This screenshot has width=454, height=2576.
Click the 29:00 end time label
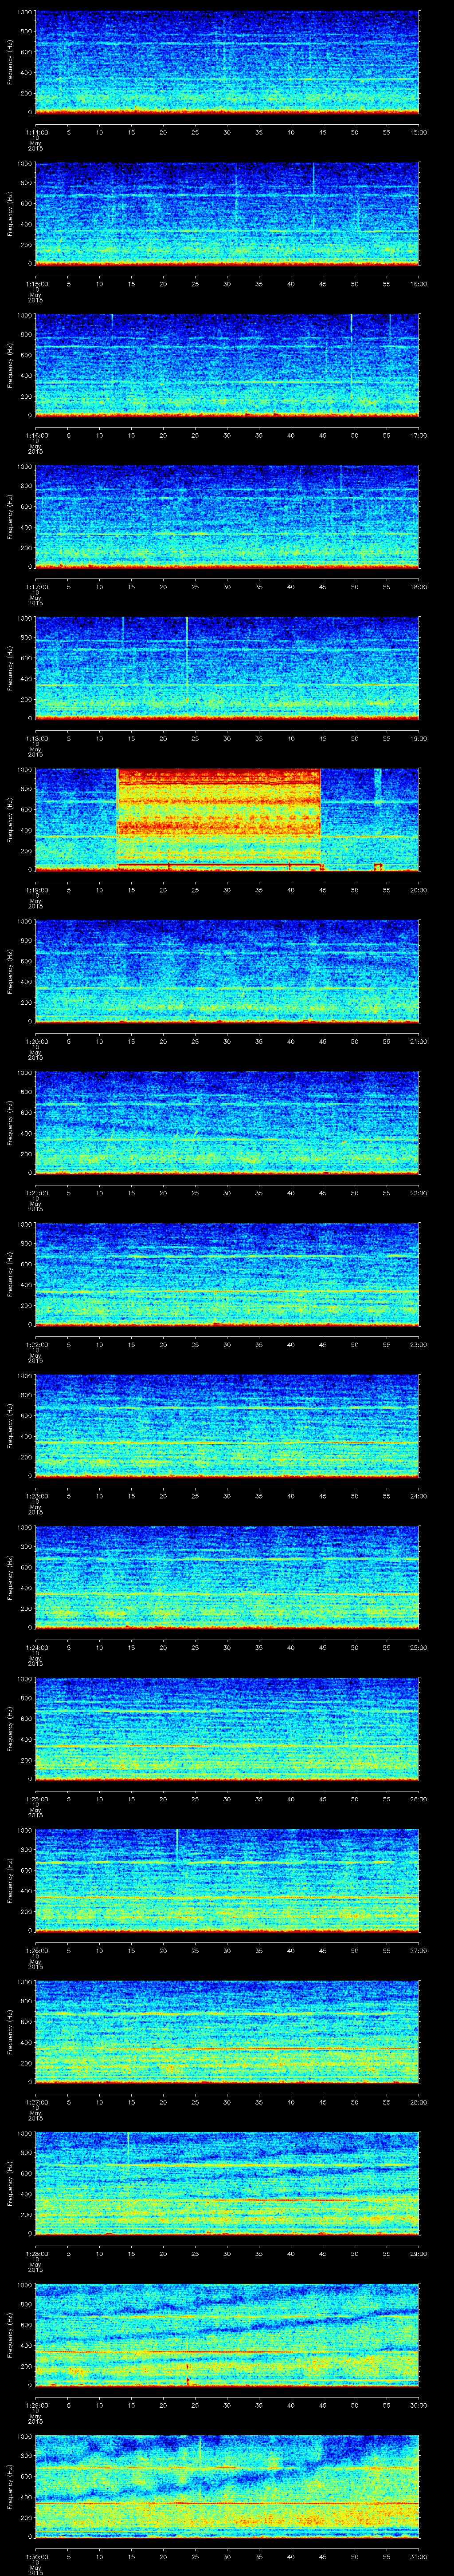click(x=419, y=2253)
